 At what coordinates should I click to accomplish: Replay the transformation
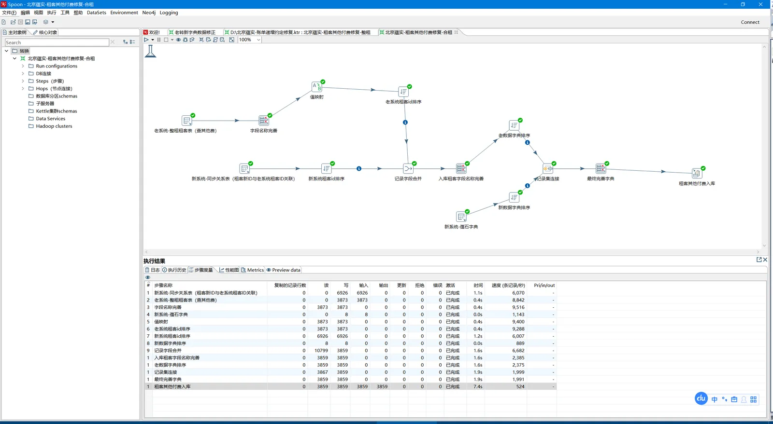tap(192, 40)
